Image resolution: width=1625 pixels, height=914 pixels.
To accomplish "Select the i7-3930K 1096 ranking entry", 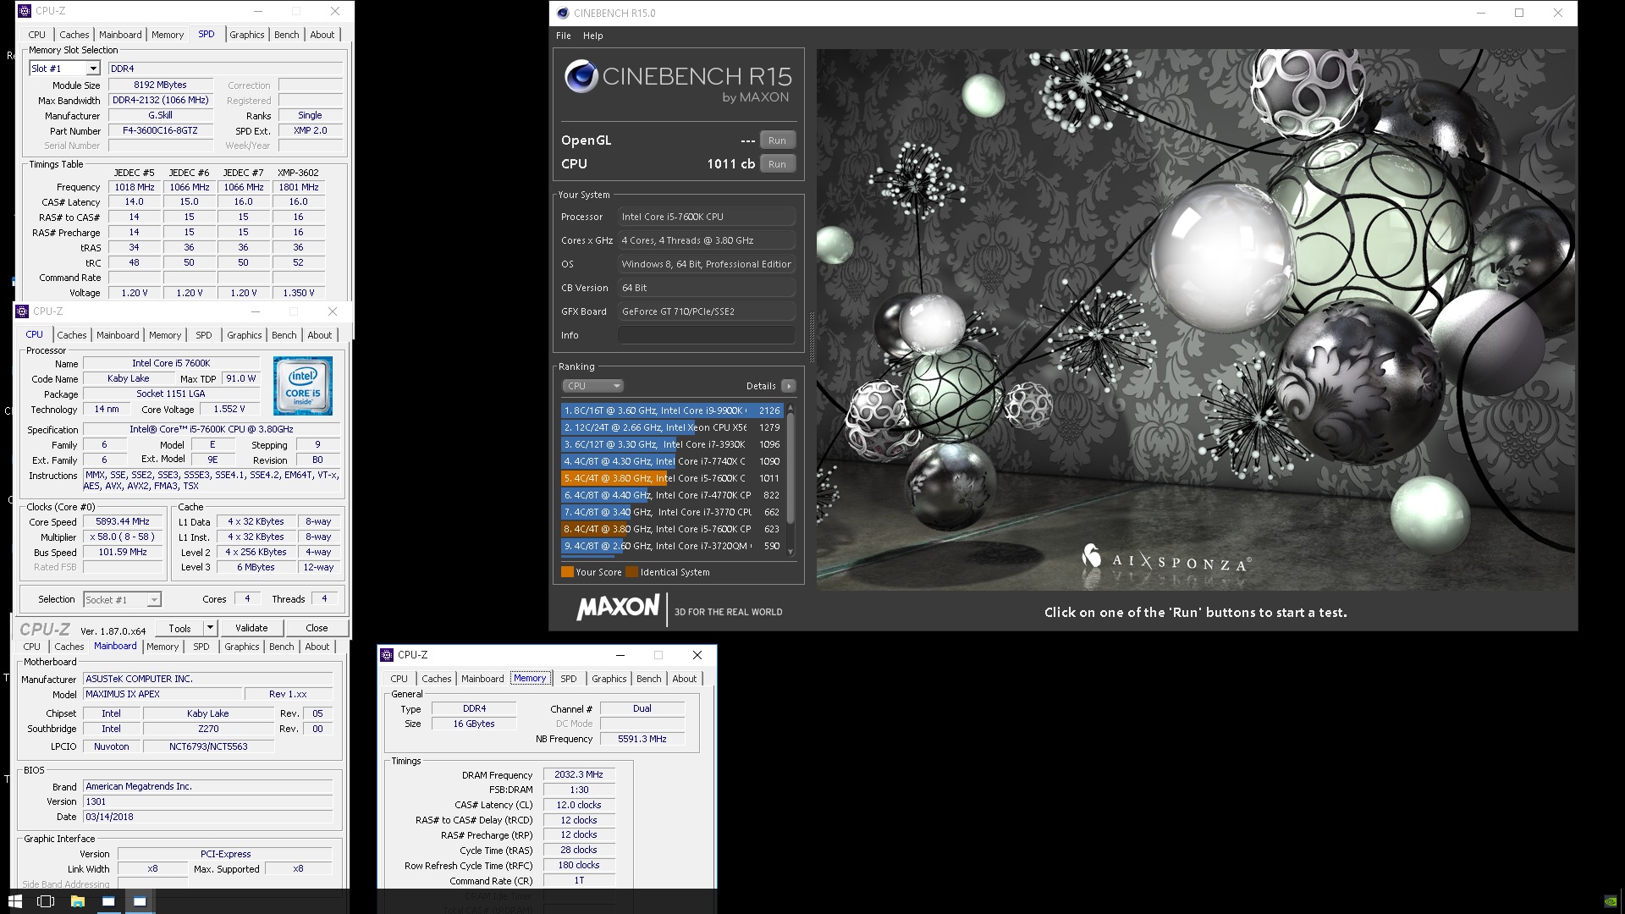I will [x=672, y=444].
